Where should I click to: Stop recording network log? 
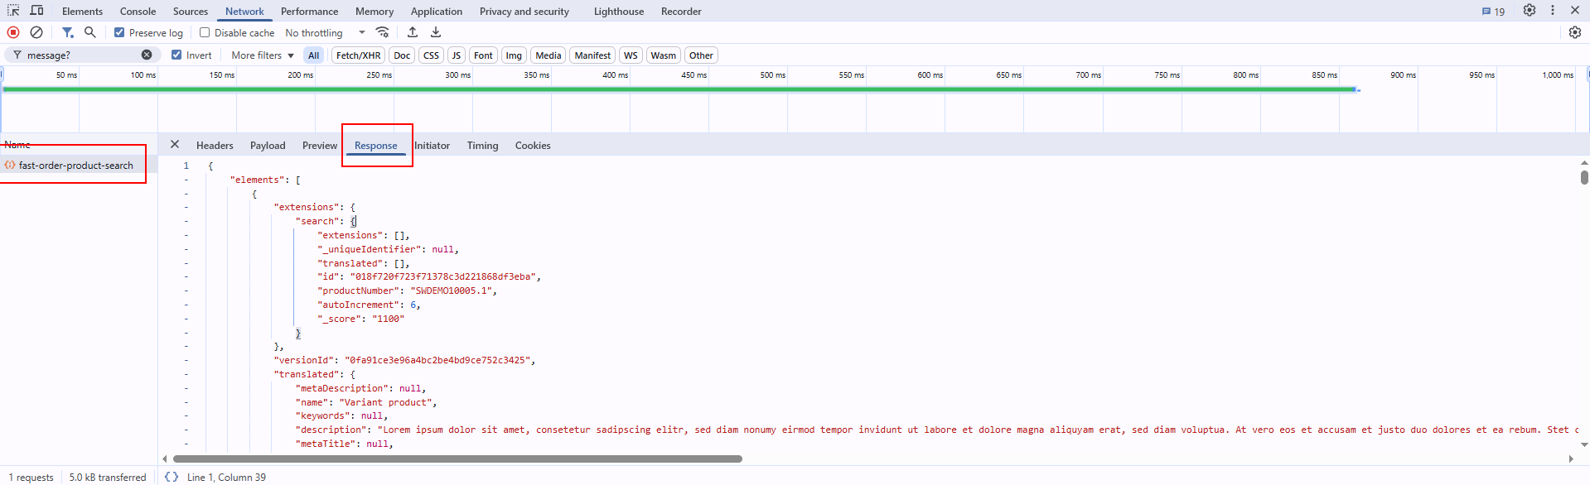coord(13,32)
